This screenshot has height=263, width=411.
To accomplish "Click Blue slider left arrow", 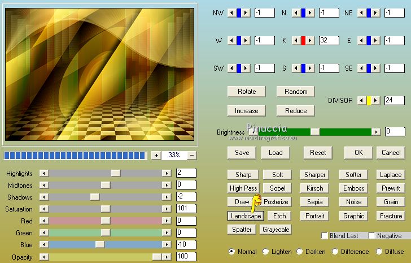I will [x=44, y=244].
